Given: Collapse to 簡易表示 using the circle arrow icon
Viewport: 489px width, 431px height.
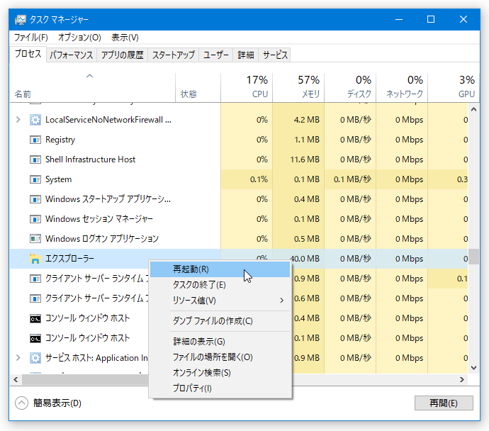Looking at the screenshot, I should 21,403.
